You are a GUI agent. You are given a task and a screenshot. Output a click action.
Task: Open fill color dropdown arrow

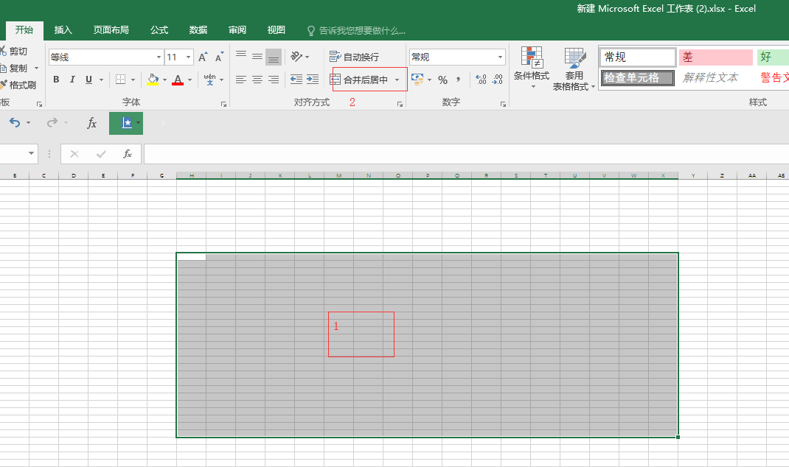pos(164,80)
